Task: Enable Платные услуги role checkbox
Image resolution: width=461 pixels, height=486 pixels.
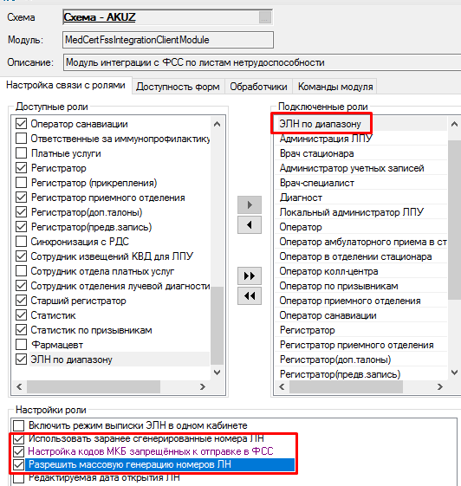Action: [21, 153]
